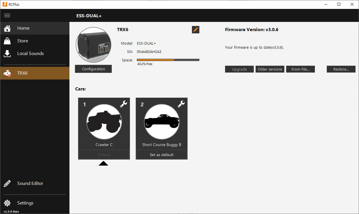Click the RCPlus lightning app icon
The height and width of the screenshot is (214, 359).
pyautogui.click(x=5, y=4)
